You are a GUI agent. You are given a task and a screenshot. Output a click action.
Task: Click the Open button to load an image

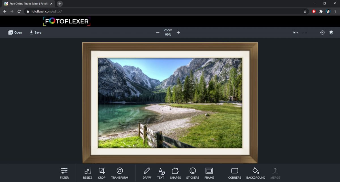click(15, 32)
